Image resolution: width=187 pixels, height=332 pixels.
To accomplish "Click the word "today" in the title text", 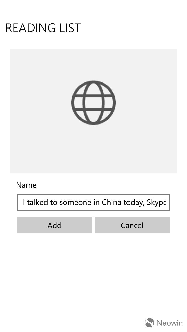I will coord(133,202).
